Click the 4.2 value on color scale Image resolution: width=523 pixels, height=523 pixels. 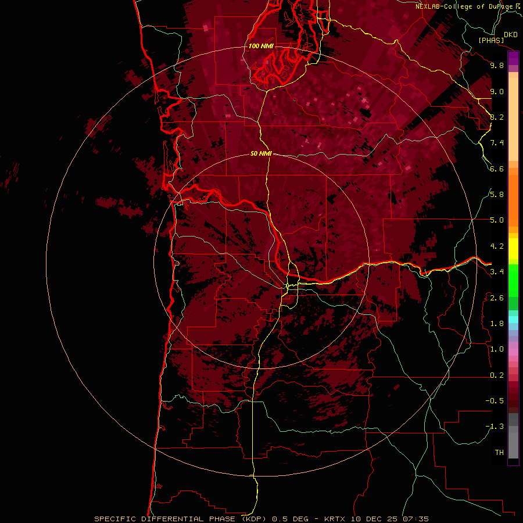(497, 246)
